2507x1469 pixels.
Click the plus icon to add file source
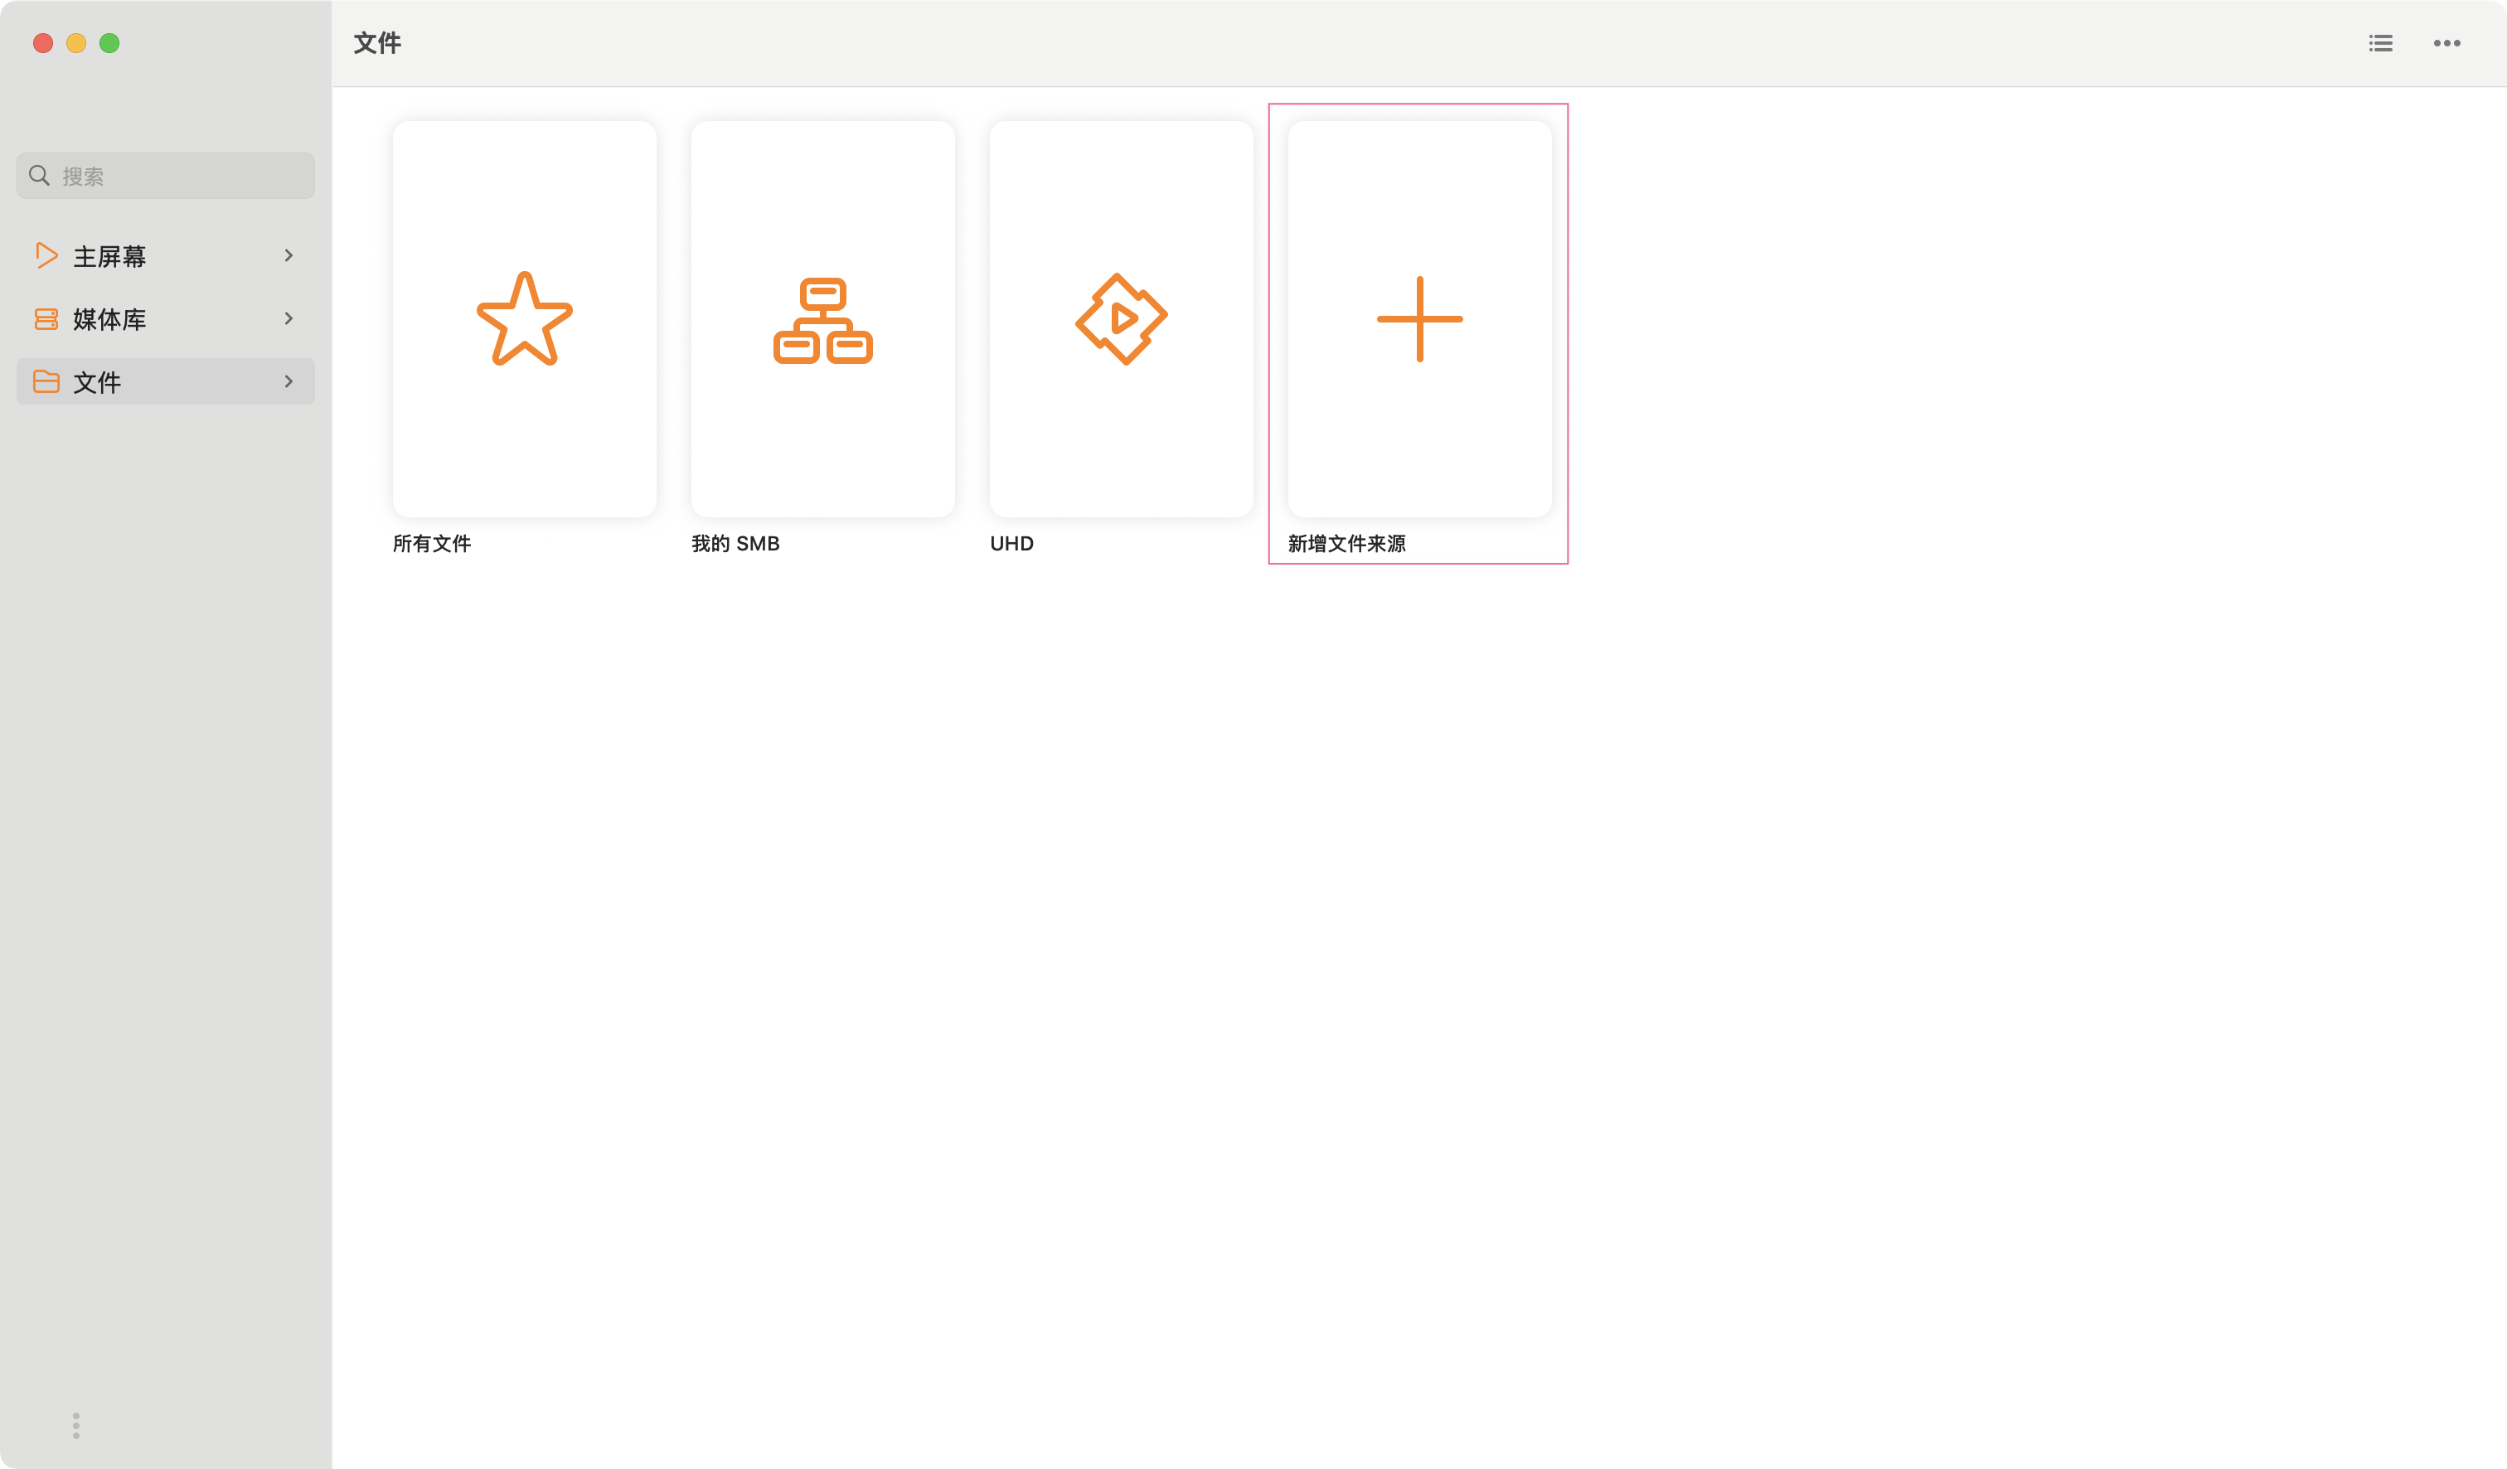coord(1419,319)
